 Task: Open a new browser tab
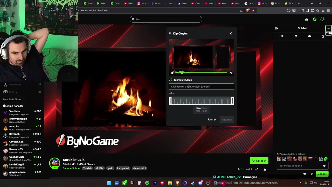click(x=299, y=3)
